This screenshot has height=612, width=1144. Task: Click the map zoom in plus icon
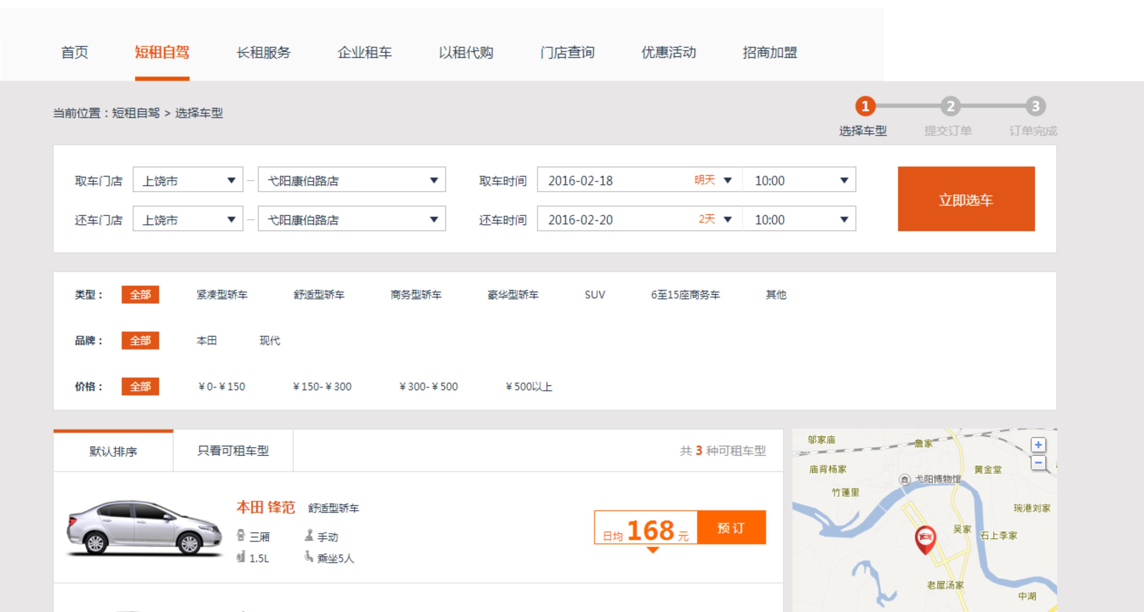1038,445
